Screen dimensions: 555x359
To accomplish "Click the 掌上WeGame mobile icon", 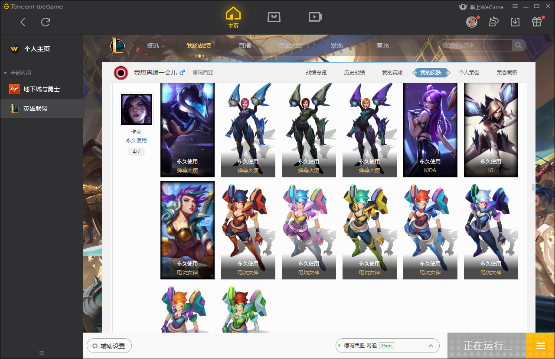I will point(481,7).
